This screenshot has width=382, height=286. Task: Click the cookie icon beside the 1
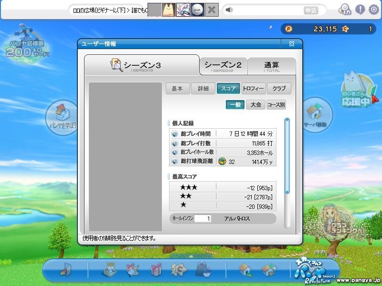(x=345, y=29)
